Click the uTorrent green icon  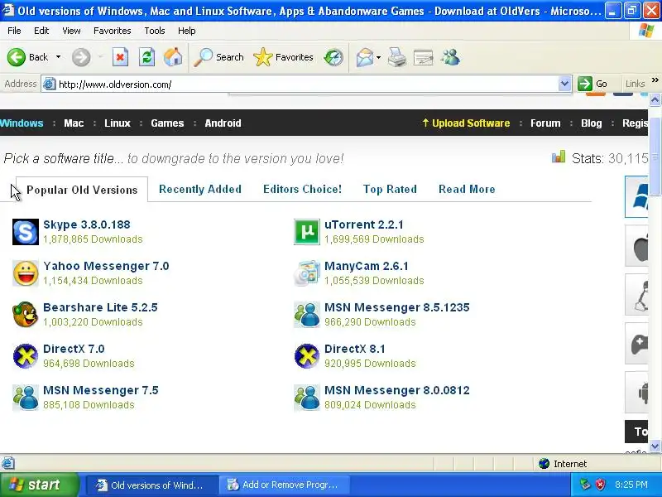(307, 232)
